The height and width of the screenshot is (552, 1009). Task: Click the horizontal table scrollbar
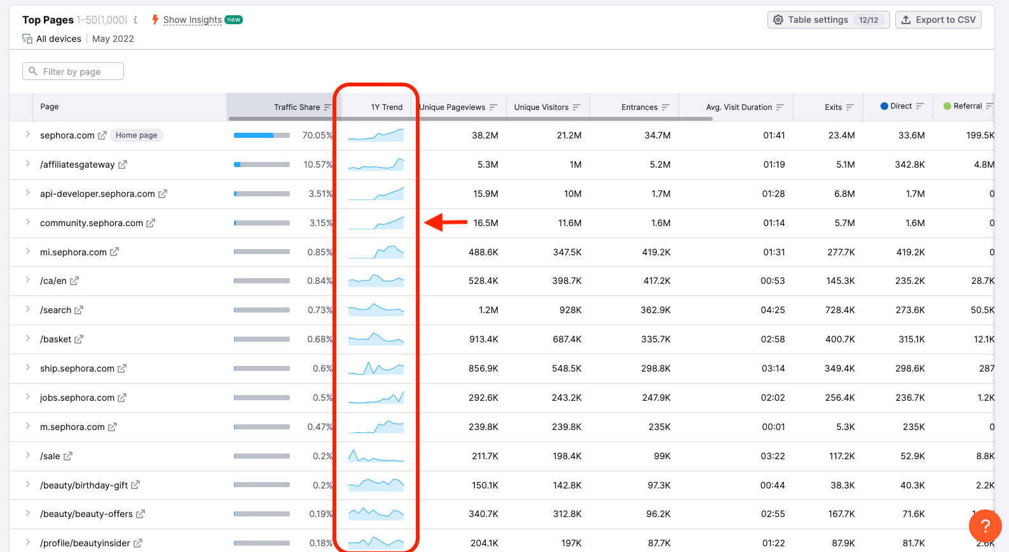pyautogui.click(x=470, y=119)
